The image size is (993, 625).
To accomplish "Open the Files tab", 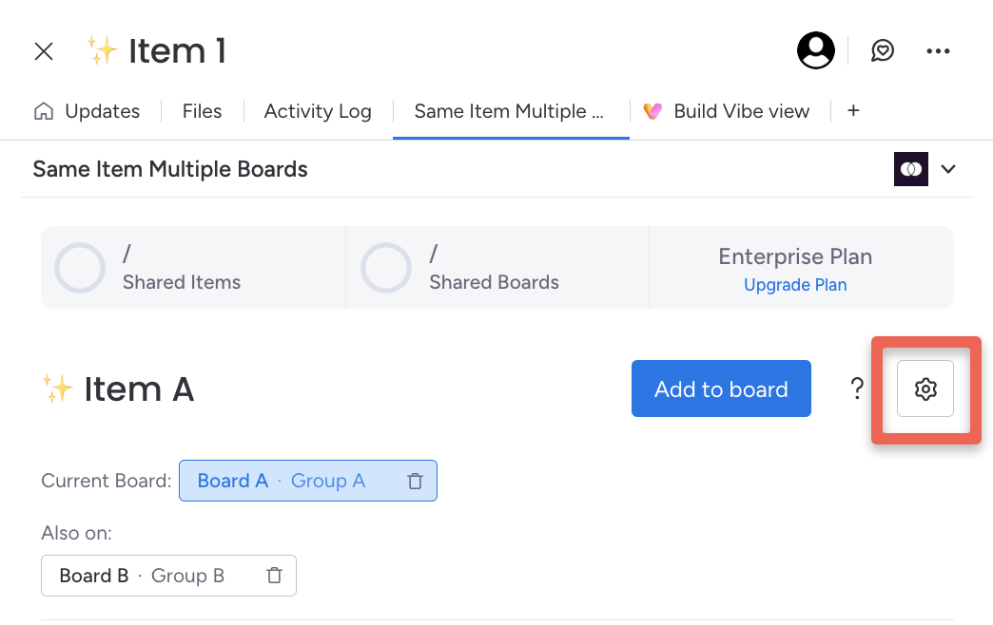I will point(202,111).
